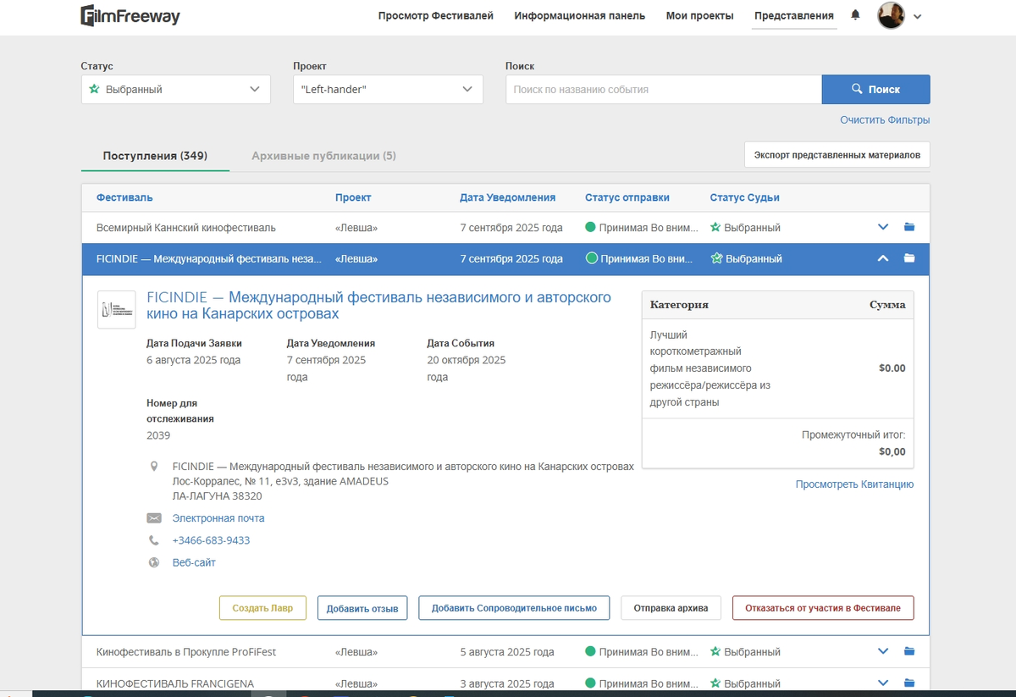The height and width of the screenshot is (697, 1016).
Task: Open the FICINDIE festival title link
Action: click(x=378, y=306)
